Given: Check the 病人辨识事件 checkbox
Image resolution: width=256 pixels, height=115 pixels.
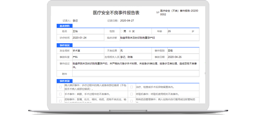Looking at the screenshot, I should point(60,87).
